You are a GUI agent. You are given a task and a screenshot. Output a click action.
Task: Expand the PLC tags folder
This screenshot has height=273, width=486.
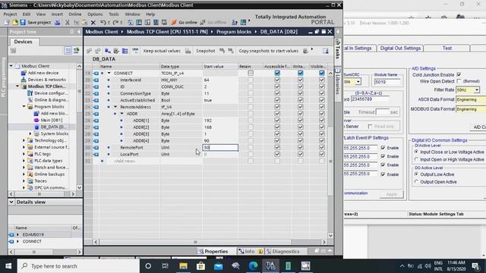tap(24, 154)
